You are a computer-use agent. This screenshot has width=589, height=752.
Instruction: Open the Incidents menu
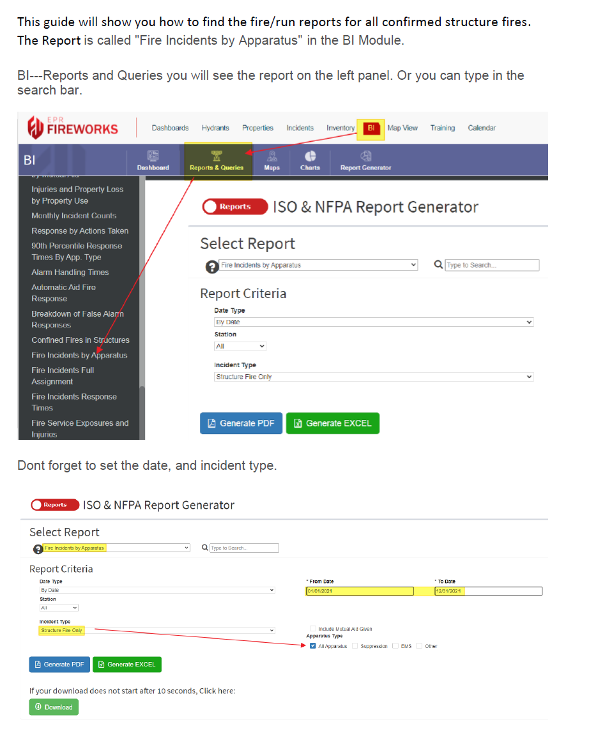pyautogui.click(x=300, y=128)
